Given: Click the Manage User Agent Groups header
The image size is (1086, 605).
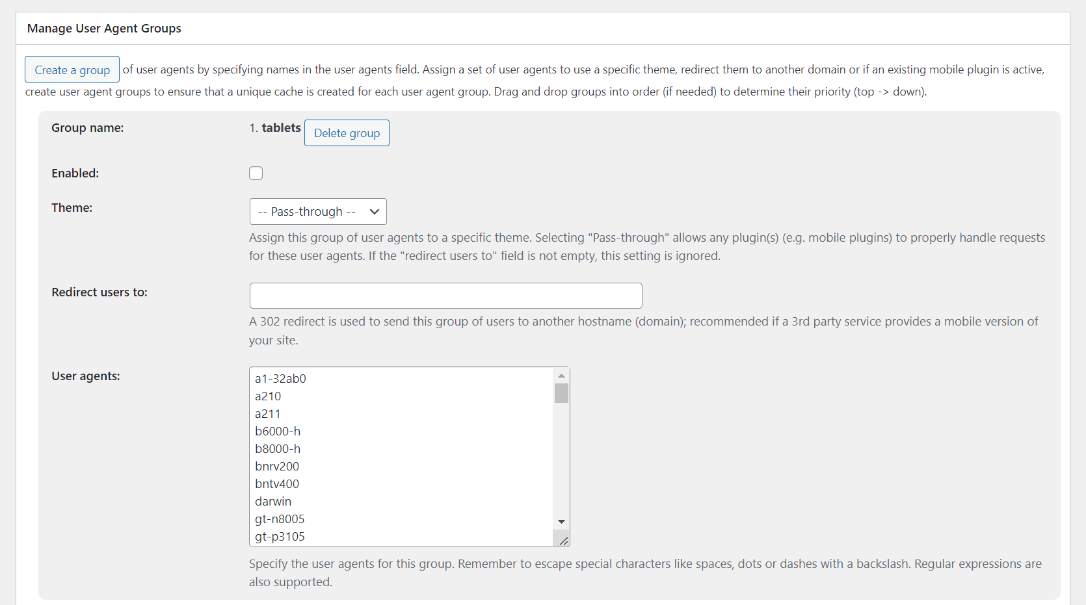Looking at the screenshot, I should point(104,29).
